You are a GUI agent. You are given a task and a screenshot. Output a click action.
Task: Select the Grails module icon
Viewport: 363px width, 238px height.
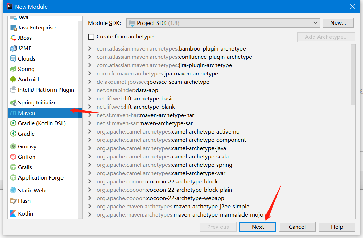[14, 167]
